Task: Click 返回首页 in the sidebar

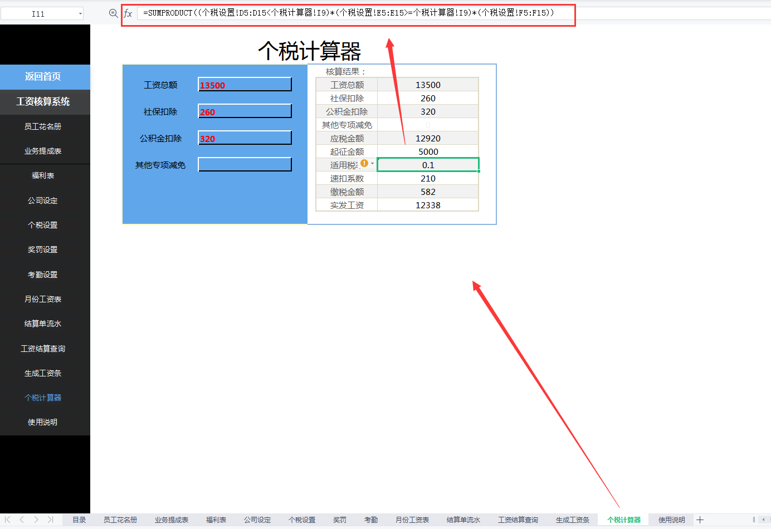Action: pyautogui.click(x=45, y=77)
